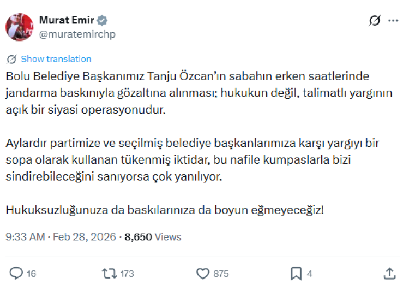Bookmark this tweet

(296, 273)
